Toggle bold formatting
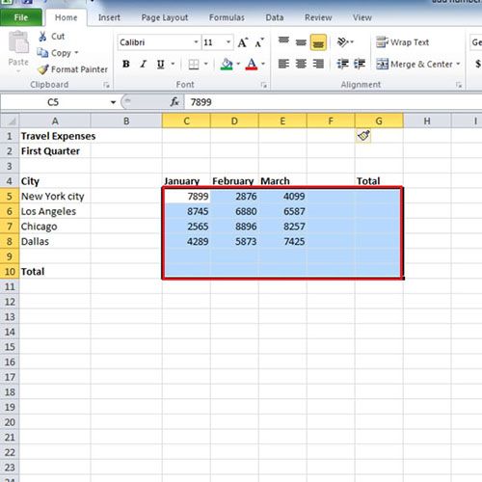This screenshot has width=482, height=482. [x=126, y=64]
